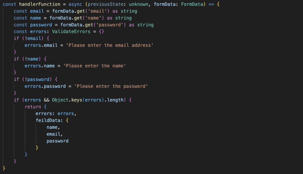Click the 'password' string argument

110,25
